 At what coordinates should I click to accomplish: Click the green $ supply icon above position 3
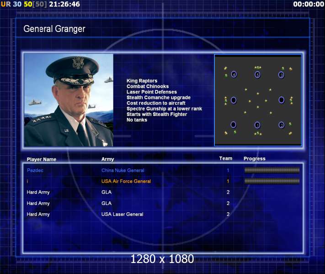click(x=283, y=68)
